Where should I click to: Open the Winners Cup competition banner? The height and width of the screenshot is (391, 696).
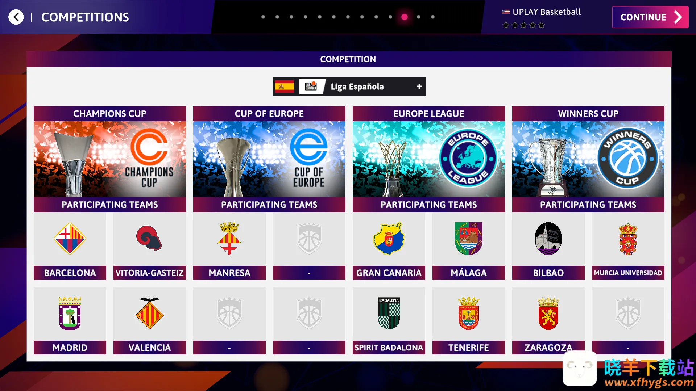tap(588, 159)
